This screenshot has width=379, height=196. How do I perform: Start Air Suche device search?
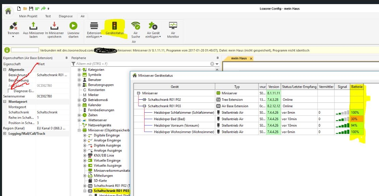tap(136, 26)
